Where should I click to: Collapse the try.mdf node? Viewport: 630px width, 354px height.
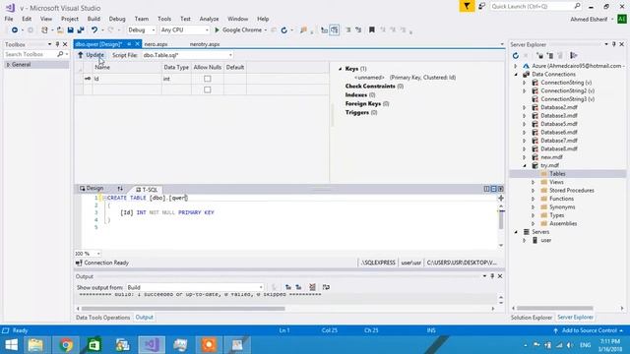coord(525,165)
